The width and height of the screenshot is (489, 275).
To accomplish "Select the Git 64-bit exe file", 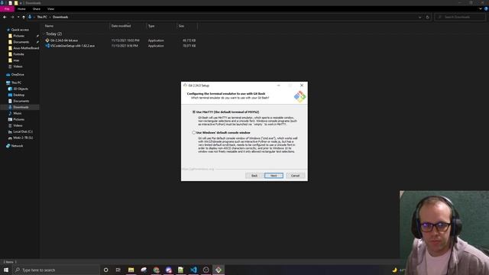I will click(64, 40).
